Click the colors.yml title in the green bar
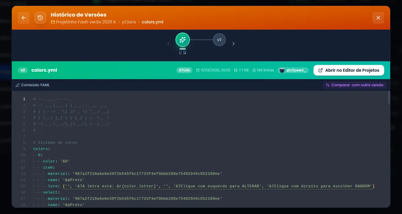The image size is (402, 214). (x=44, y=70)
